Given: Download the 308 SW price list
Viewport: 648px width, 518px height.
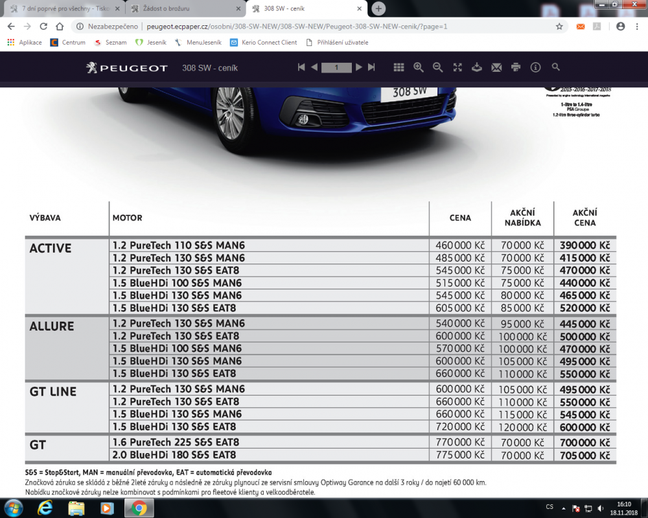Looking at the screenshot, I should click(x=476, y=67).
